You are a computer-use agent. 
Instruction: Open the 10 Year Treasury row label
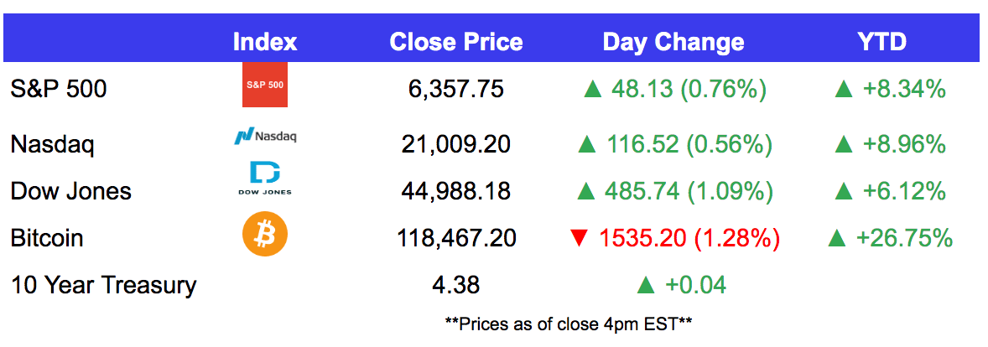[x=103, y=285]
